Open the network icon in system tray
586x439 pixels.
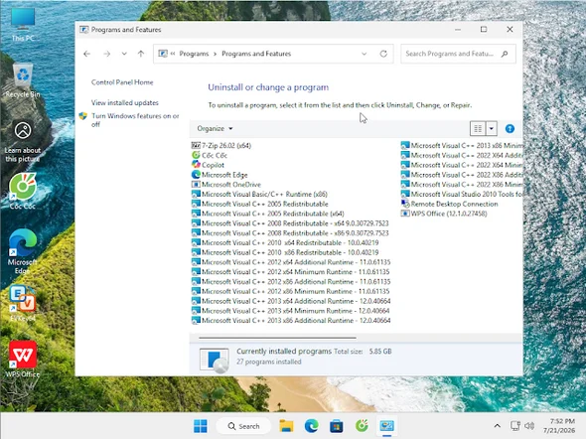coord(515,426)
